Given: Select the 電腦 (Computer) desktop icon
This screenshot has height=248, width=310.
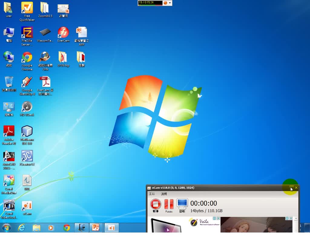Looking at the screenshot, I should [x=9, y=35].
